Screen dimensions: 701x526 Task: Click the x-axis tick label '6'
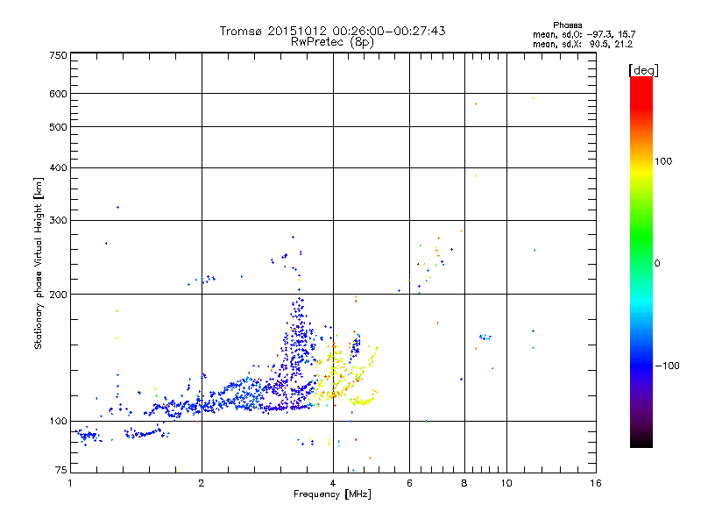pyautogui.click(x=409, y=483)
